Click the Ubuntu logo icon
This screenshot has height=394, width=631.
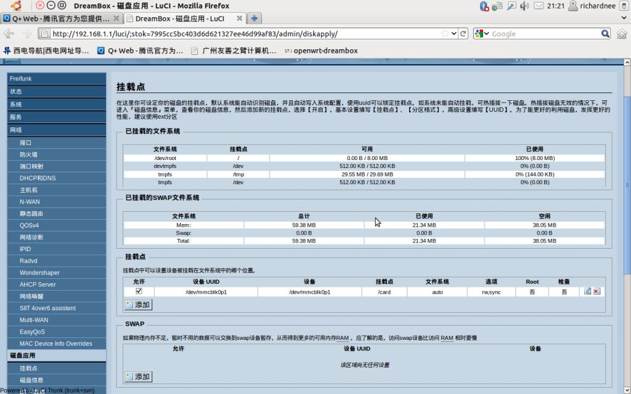[x=15, y=6]
